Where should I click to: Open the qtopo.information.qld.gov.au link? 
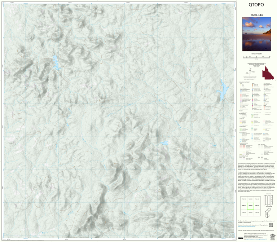pos(246,226)
